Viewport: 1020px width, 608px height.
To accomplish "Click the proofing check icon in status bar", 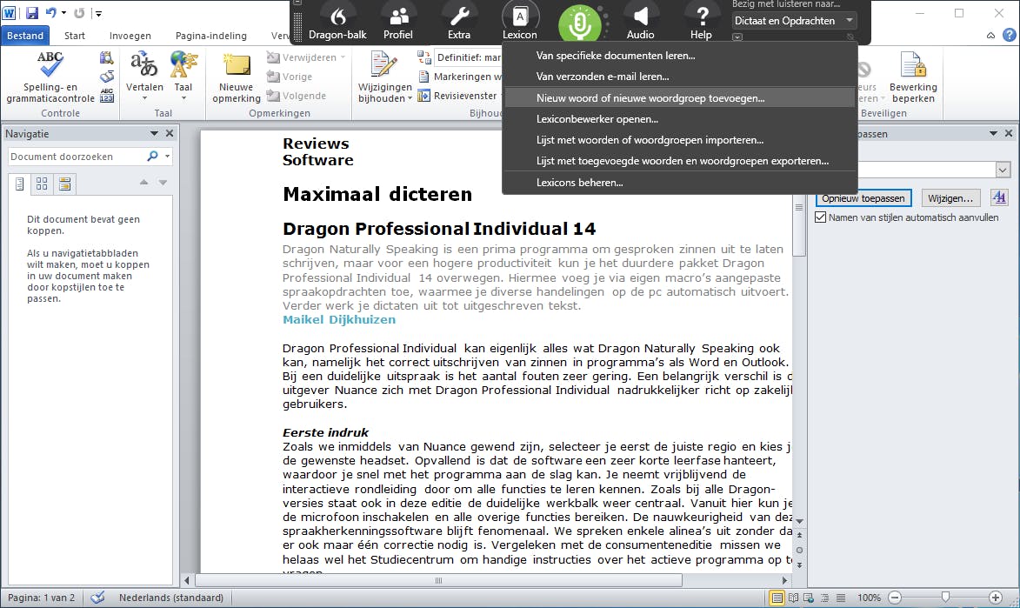I will tap(97, 598).
